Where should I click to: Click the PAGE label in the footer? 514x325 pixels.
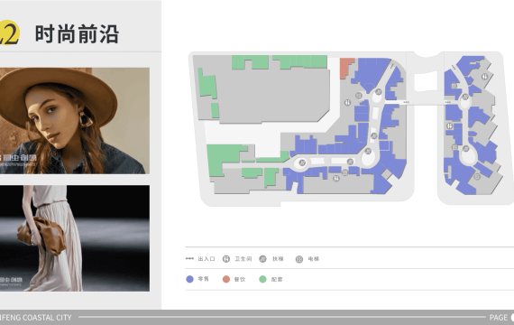click(499, 318)
